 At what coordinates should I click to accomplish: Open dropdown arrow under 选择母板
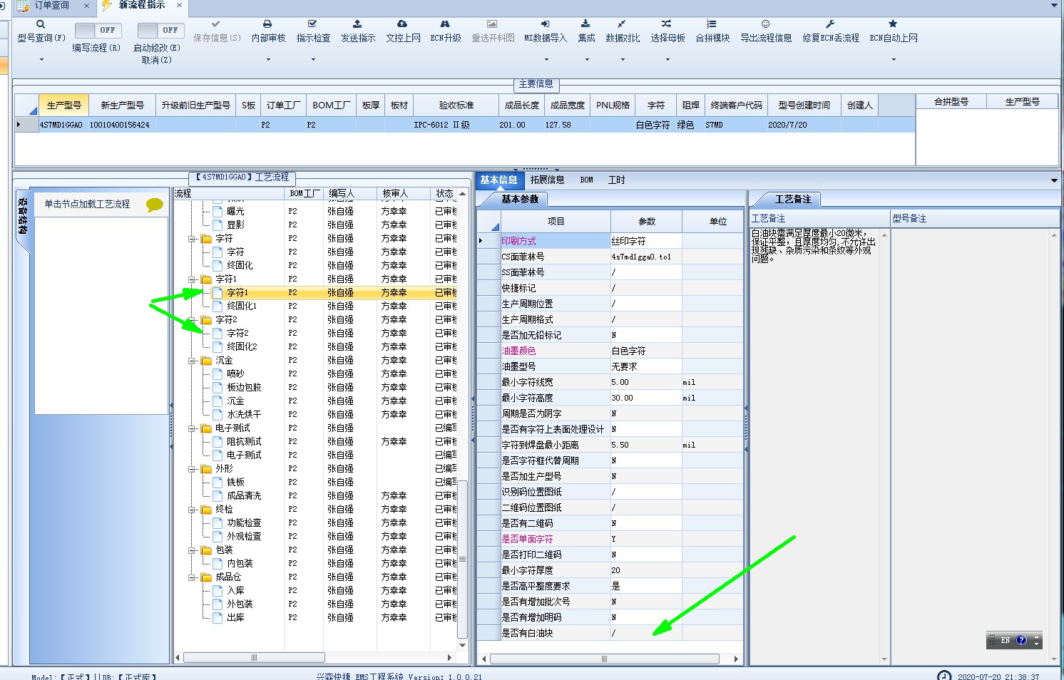pos(667,60)
